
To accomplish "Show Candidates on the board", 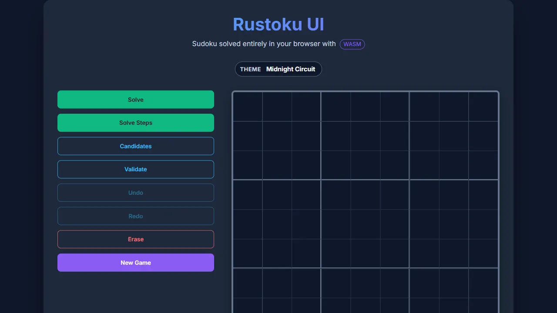I will 136,146.
